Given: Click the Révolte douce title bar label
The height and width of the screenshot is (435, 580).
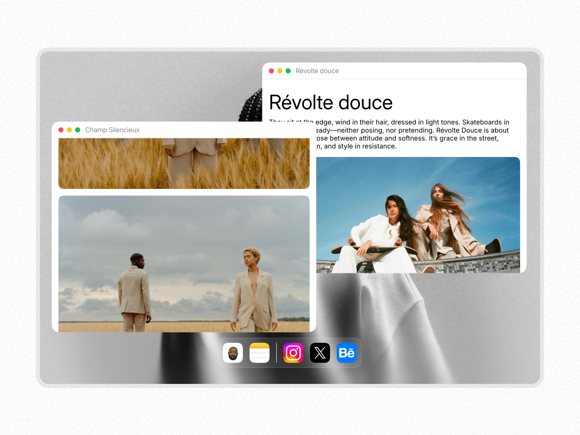Looking at the screenshot, I should pos(317,71).
